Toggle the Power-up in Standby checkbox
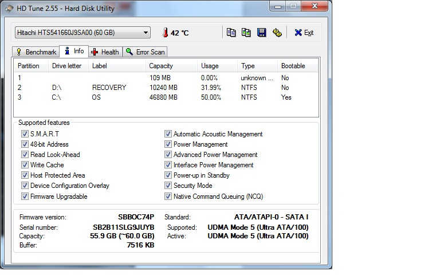The height and width of the screenshot is (275, 440). click(168, 175)
